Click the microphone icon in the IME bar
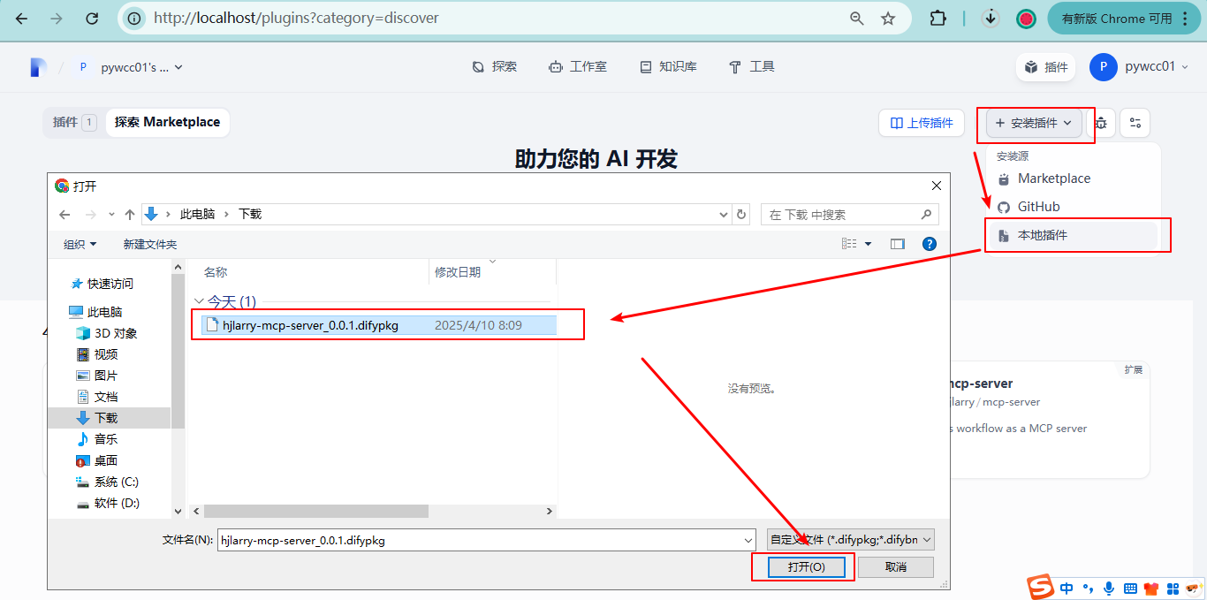 pyautogui.click(x=1109, y=588)
